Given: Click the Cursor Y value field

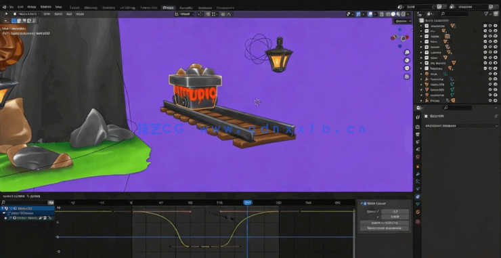Looking at the screenshot, I should coord(395,217).
